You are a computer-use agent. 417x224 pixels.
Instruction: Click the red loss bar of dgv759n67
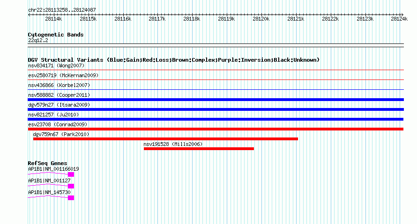[165, 139]
